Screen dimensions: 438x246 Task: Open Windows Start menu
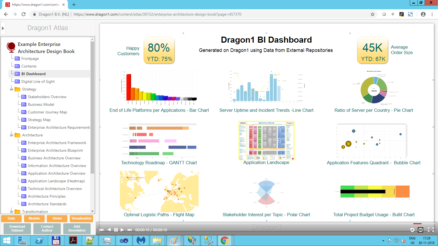(x=7, y=241)
